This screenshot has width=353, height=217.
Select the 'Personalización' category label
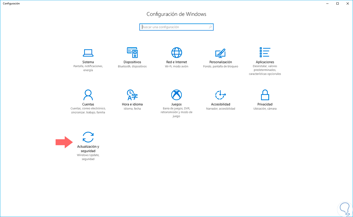tap(221, 62)
